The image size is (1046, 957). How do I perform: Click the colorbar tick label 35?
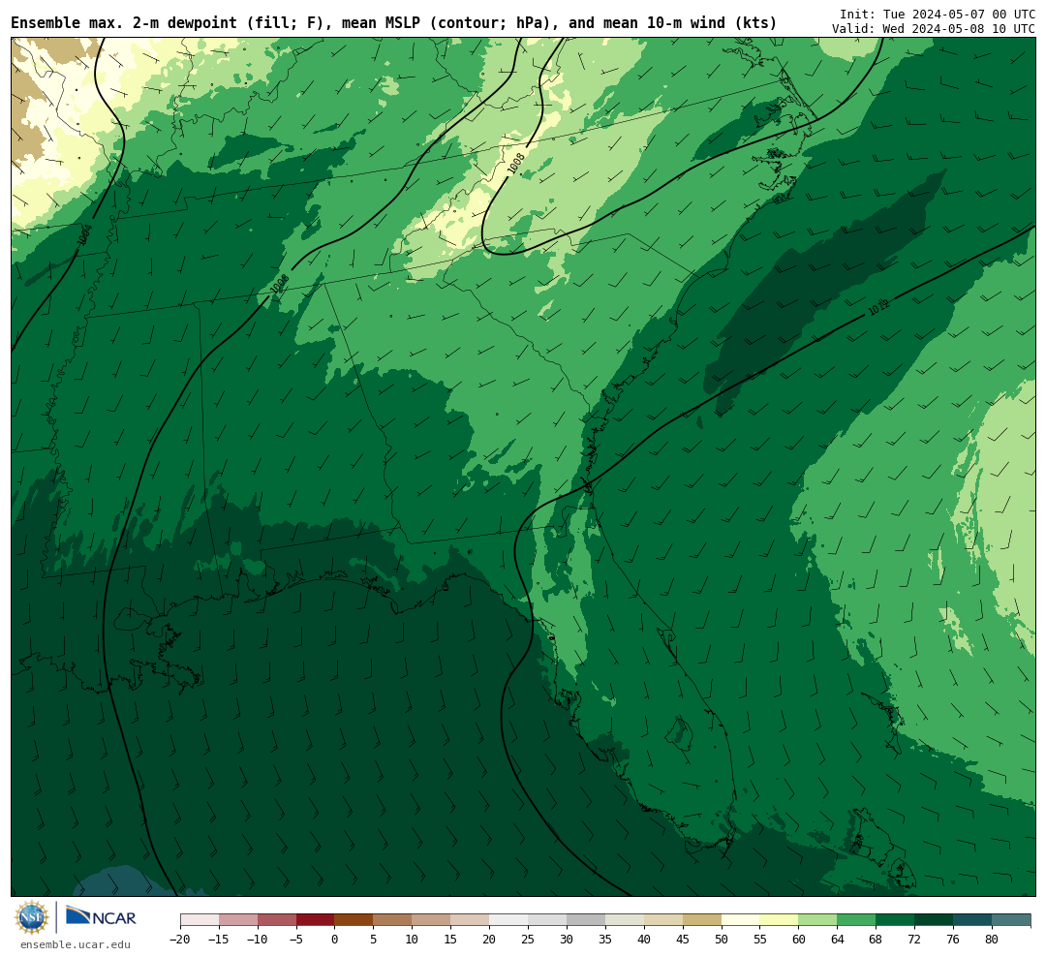pos(605,939)
